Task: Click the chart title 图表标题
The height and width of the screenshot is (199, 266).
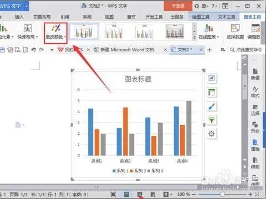Action: pos(138,79)
